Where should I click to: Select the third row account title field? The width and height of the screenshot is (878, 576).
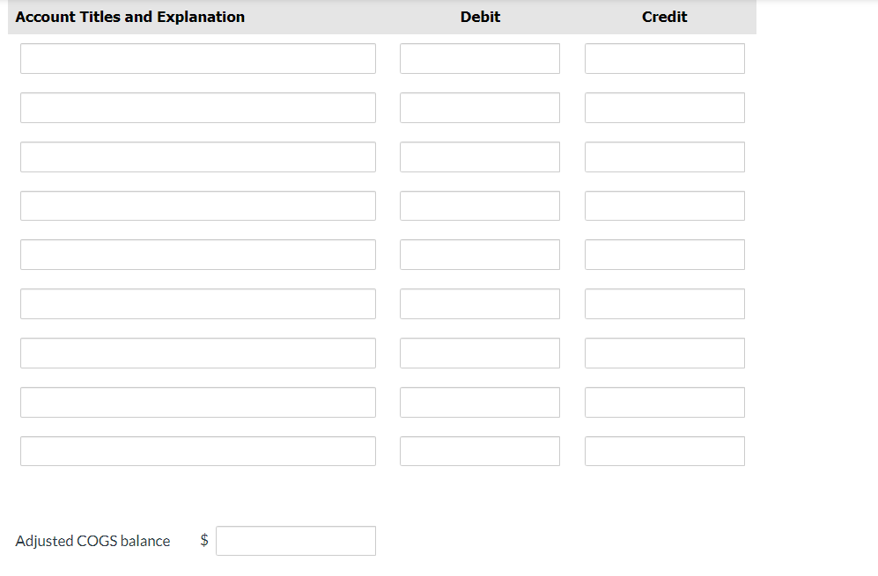click(197, 157)
